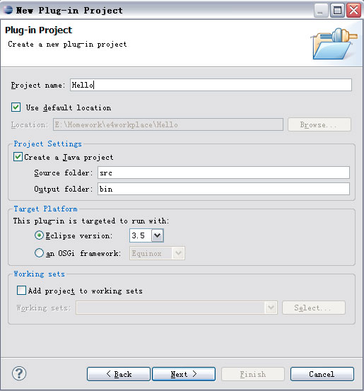Select the Eclipse version radio button
Image resolution: width=364 pixels, height=391 pixels.
(39, 235)
